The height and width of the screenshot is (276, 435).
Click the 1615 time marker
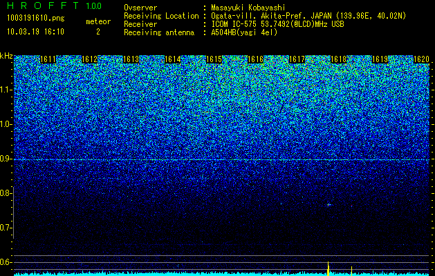[x=214, y=59]
